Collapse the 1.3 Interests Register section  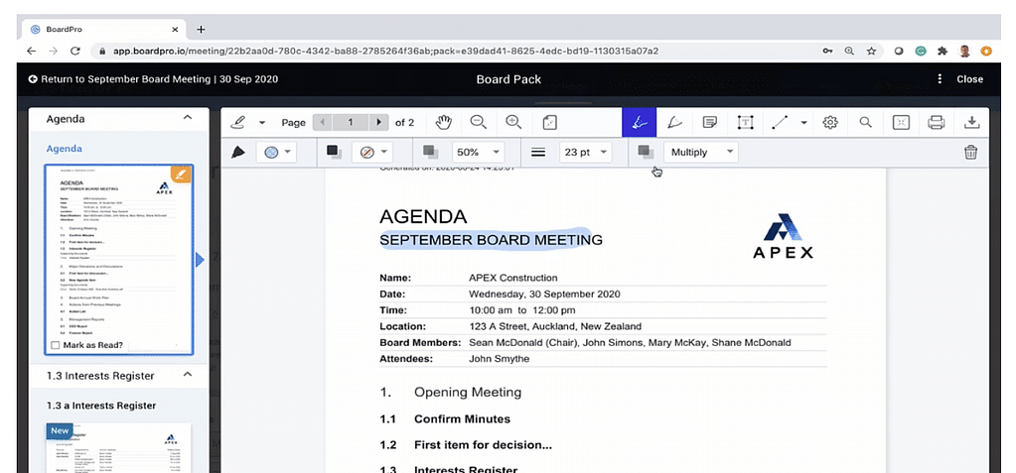click(x=187, y=376)
